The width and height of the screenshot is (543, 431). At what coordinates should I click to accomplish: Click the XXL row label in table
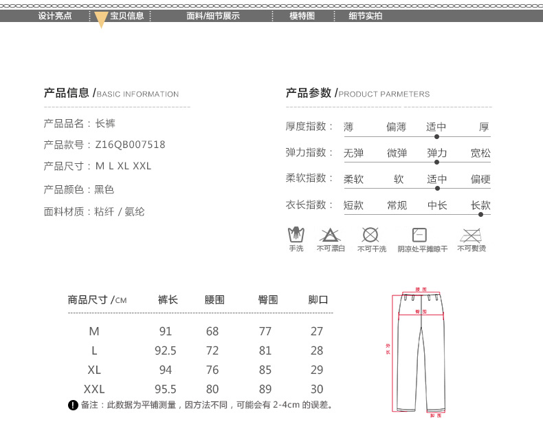(x=94, y=390)
